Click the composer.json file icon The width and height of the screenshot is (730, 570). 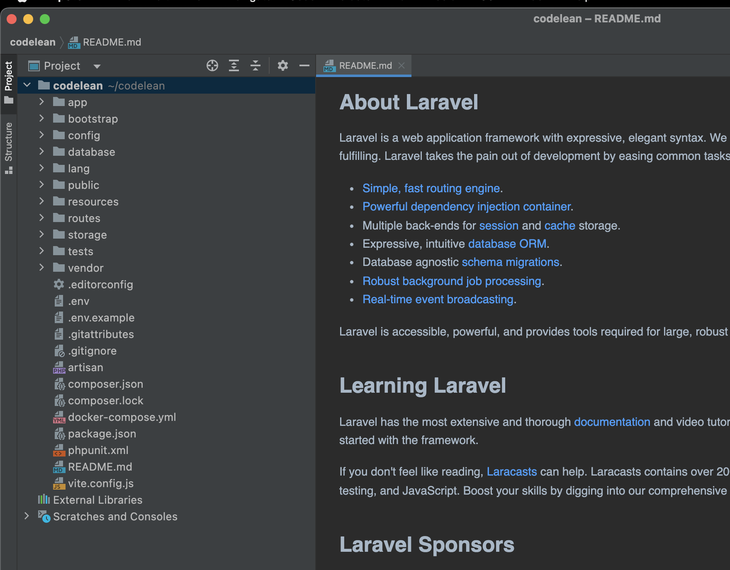tap(60, 384)
